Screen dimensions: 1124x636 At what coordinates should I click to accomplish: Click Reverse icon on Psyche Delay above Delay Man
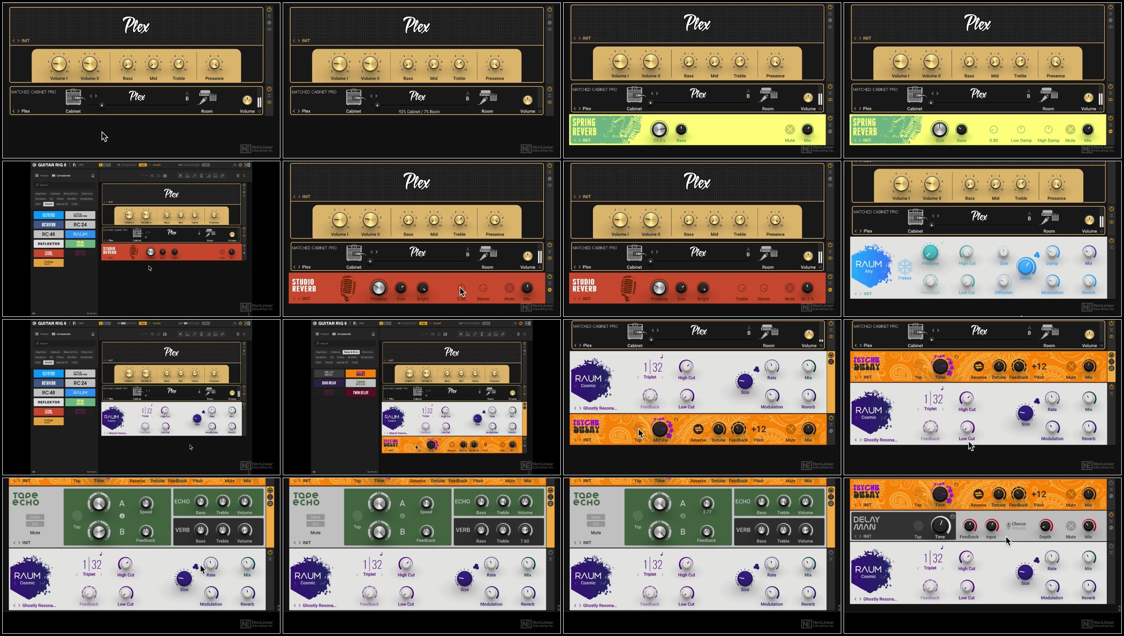point(978,495)
